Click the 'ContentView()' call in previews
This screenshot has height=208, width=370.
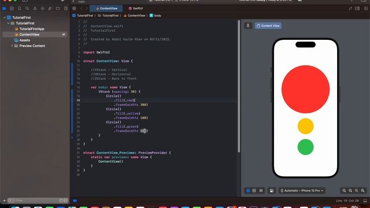110,162
